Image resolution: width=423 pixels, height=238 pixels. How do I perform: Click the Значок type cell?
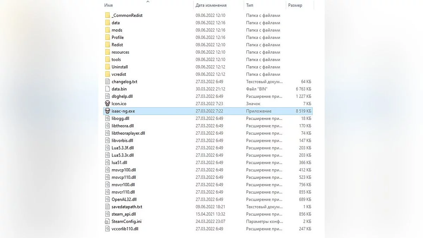(x=253, y=104)
